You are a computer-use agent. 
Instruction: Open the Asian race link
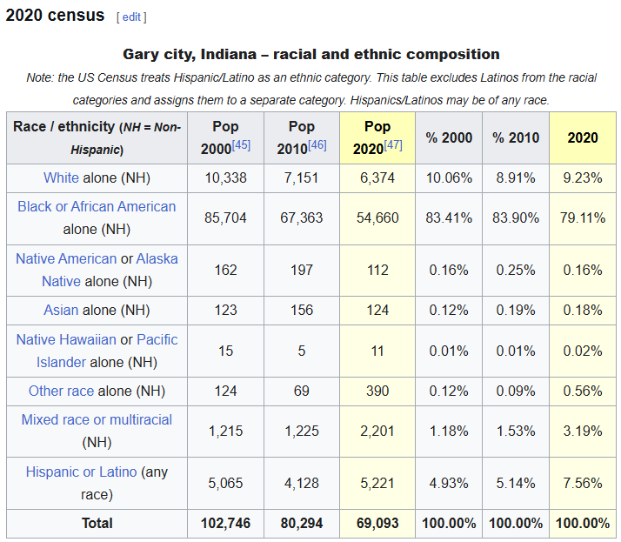(x=61, y=310)
